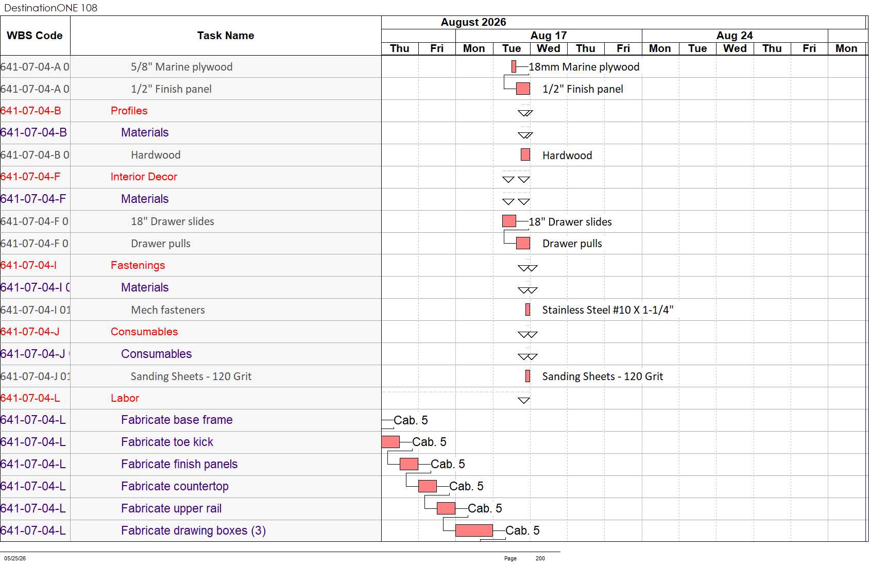Click Tue in the Aug 24 week
The image size is (869, 565).
point(697,48)
